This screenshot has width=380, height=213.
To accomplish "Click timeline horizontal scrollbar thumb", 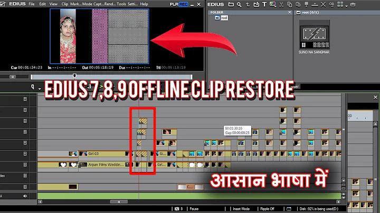I will click(119, 201).
